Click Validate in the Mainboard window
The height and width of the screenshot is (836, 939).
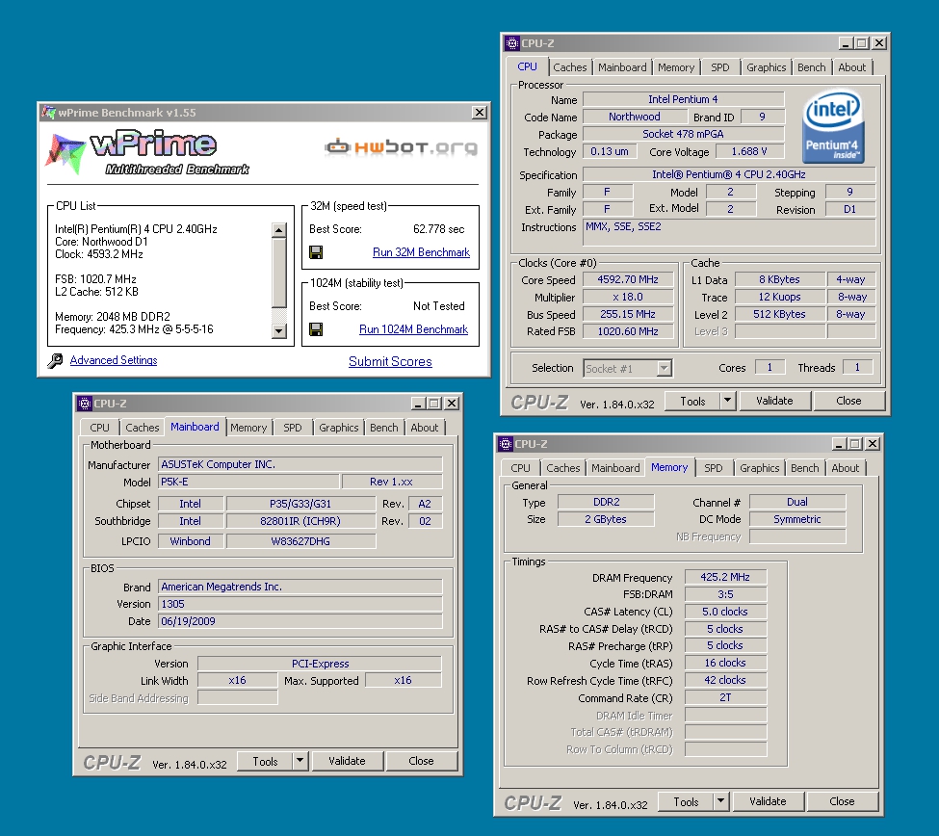point(347,761)
